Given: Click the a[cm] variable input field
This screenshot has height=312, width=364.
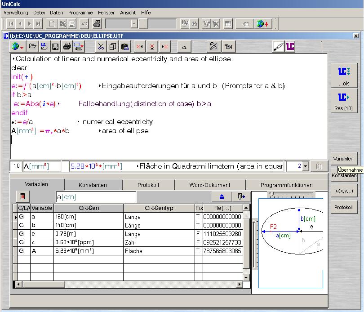Looking at the screenshot, I should (x=96, y=197).
